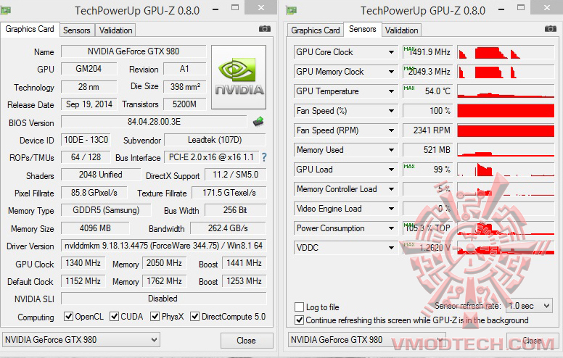Open the Memory Controller Load dropdown
Viewport: 563px width, 358px height.
click(x=391, y=189)
